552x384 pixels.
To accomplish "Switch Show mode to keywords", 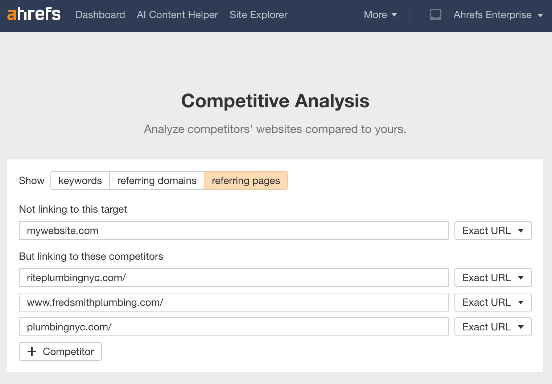I will pyautogui.click(x=80, y=180).
